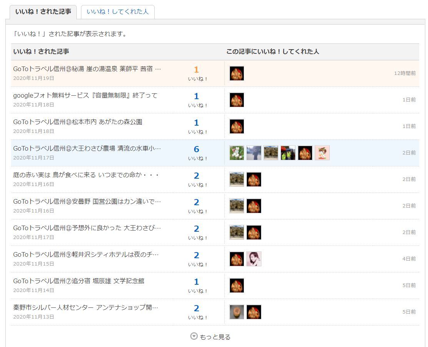Click building avatar in 庭の赤い実 row
Viewport: 428px width, 347px height.
tap(237, 179)
